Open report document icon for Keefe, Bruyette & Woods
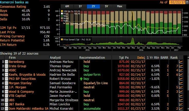The width and height of the screenshot is (189, 111). 6,75
